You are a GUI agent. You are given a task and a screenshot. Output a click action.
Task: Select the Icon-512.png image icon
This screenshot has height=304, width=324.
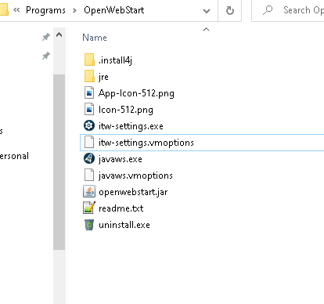coord(89,110)
